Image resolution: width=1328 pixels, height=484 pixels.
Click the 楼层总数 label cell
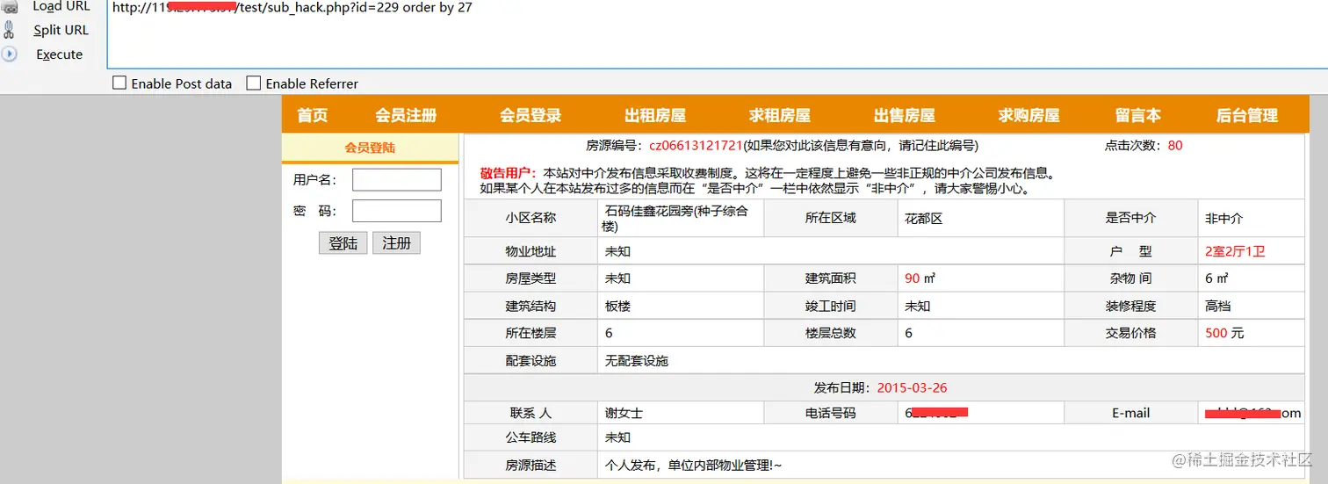[831, 333]
